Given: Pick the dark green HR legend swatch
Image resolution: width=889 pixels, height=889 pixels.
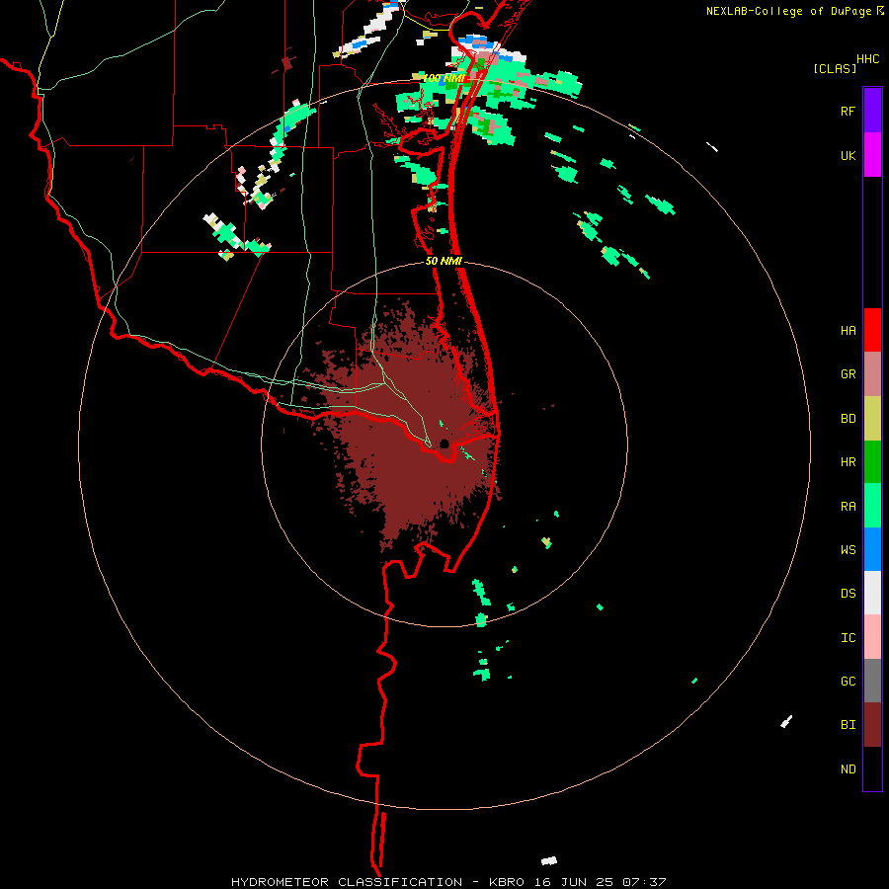Looking at the screenshot, I should 872,462.
